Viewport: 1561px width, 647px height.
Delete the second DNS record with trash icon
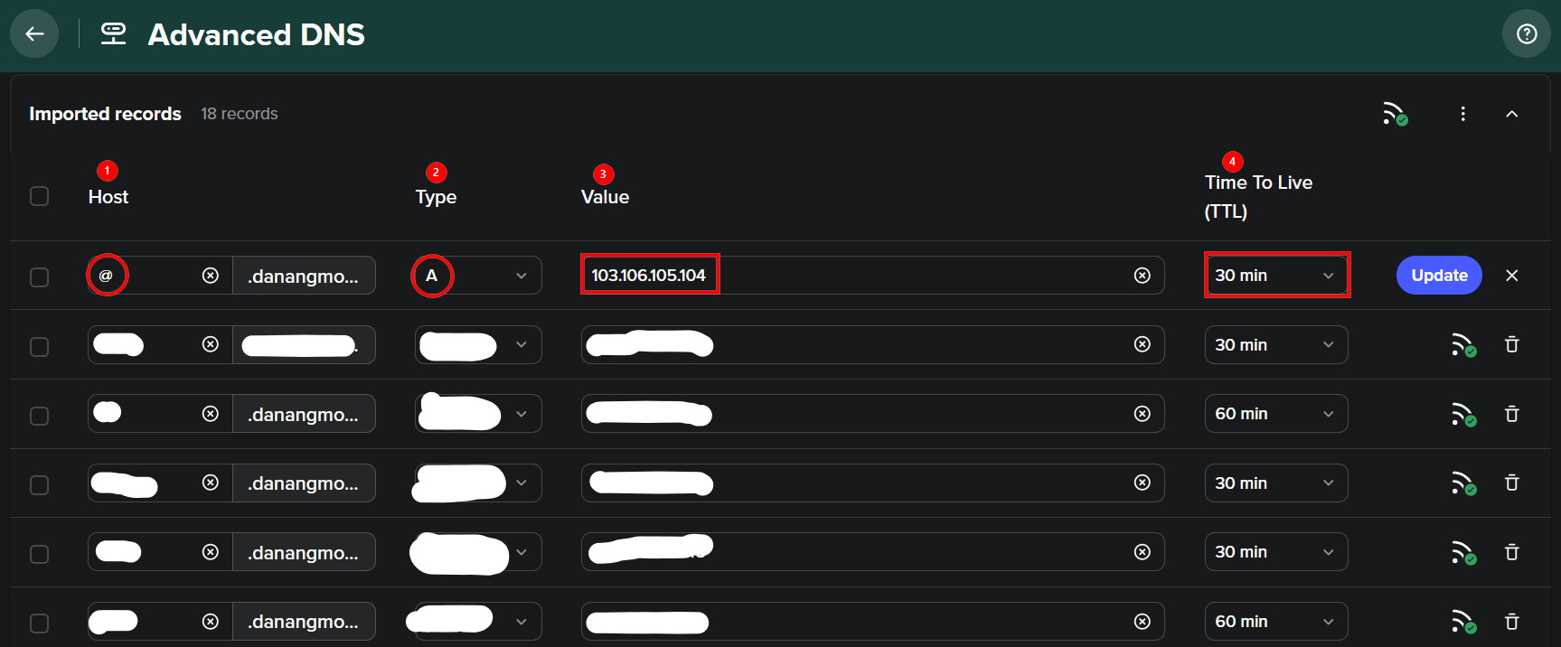point(1511,344)
